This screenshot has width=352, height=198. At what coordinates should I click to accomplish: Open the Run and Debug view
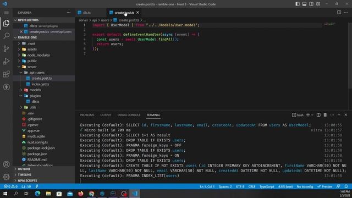pos(6,61)
